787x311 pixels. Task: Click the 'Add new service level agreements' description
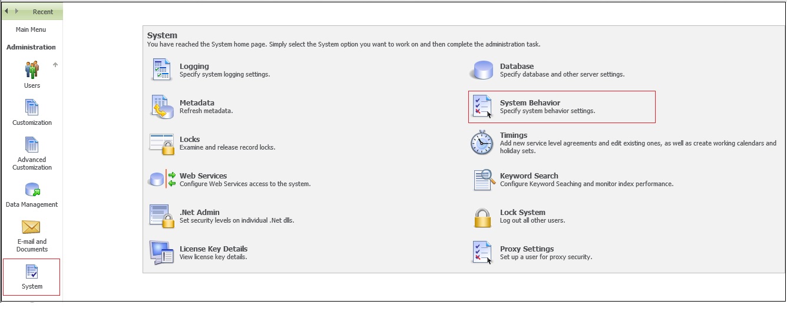click(x=638, y=147)
